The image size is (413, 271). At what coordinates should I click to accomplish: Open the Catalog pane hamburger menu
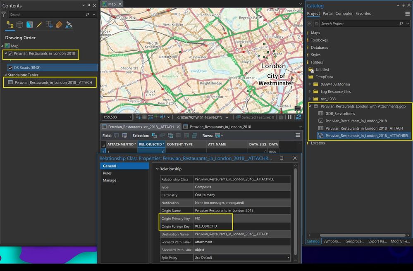(x=408, y=14)
